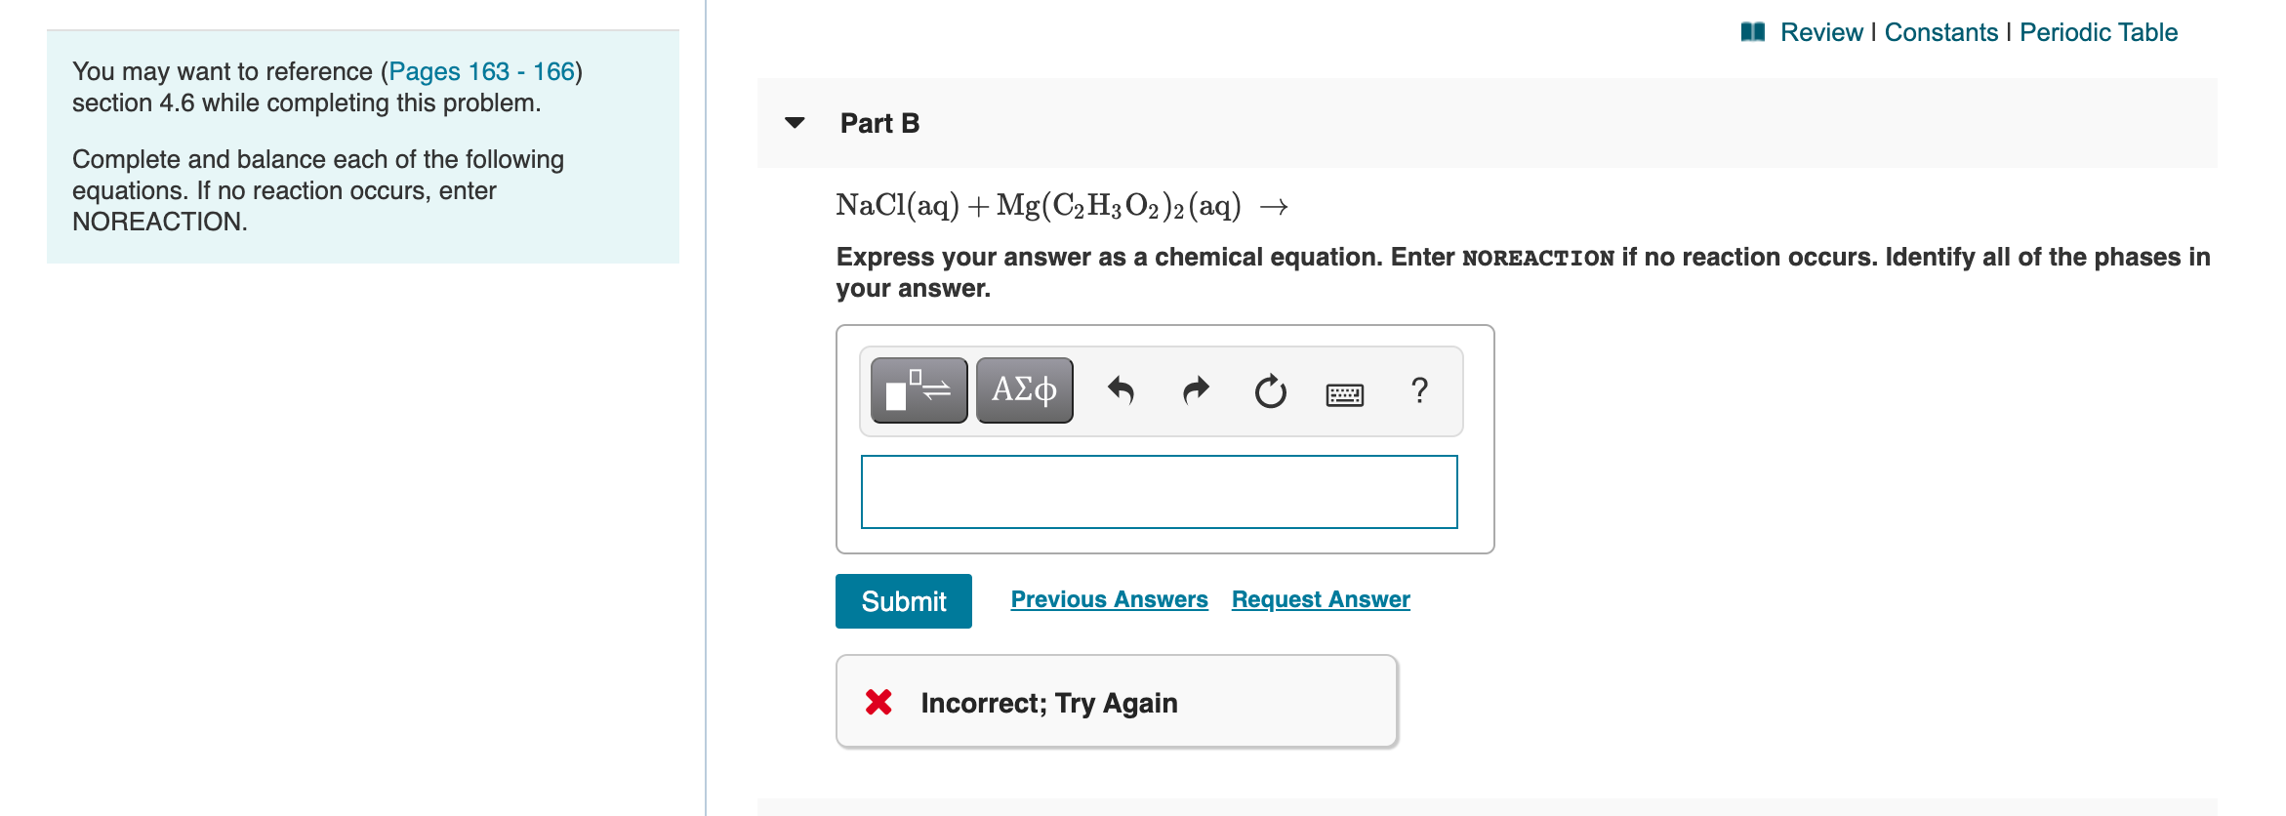The width and height of the screenshot is (2286, 816).
Task: Open the ΑΣφ Greek symbols palette
Action: 1022,389
